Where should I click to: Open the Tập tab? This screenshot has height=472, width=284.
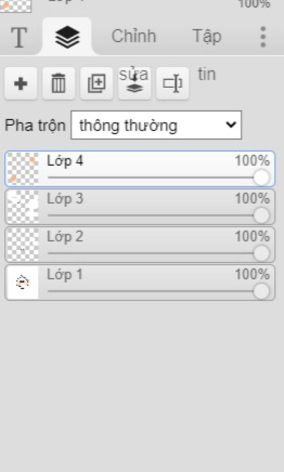click(207, 36)
